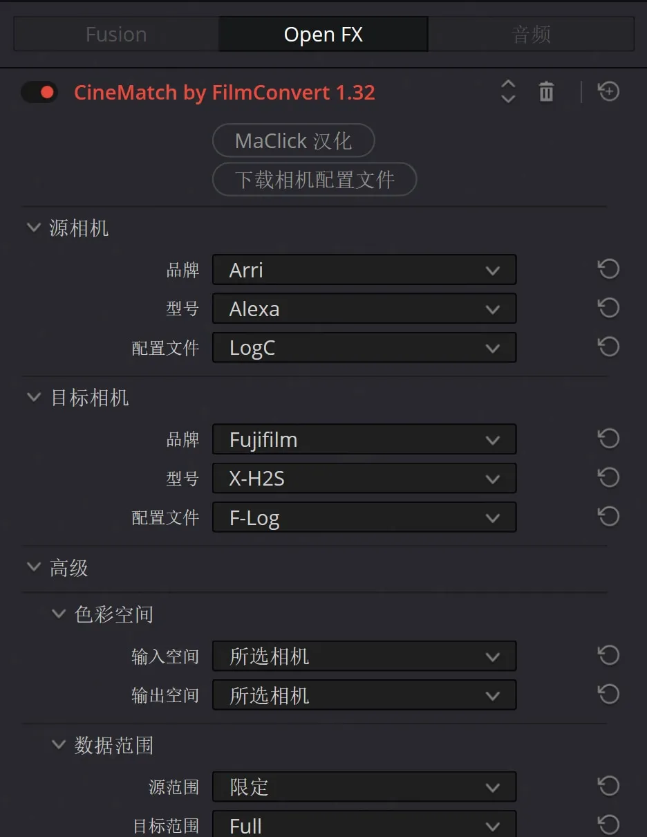This screenshot has height=837, width=647.
Task: Disable the CineMatch effect toggle
Action: (39, 92)
